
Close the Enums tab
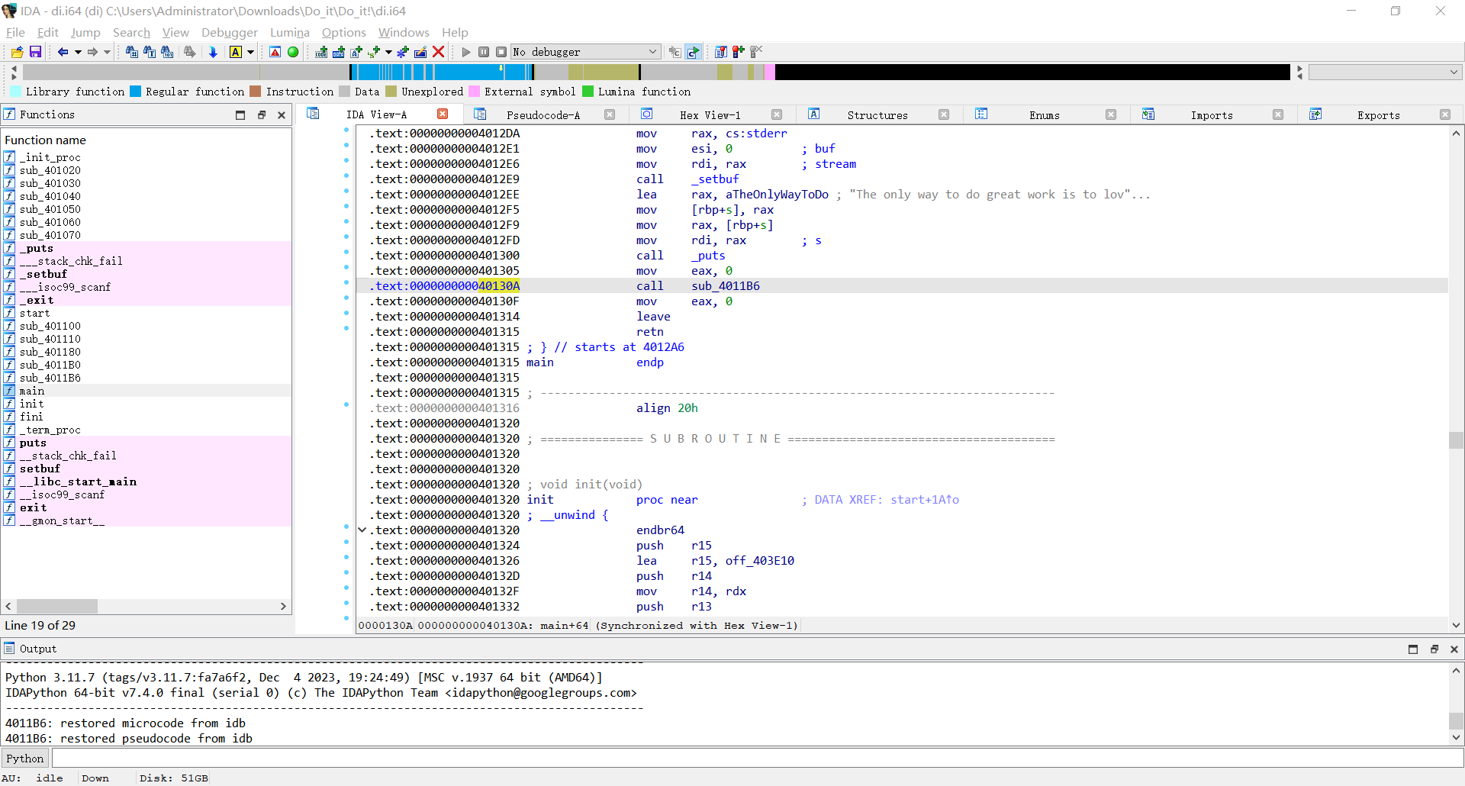coord(1111,114)
